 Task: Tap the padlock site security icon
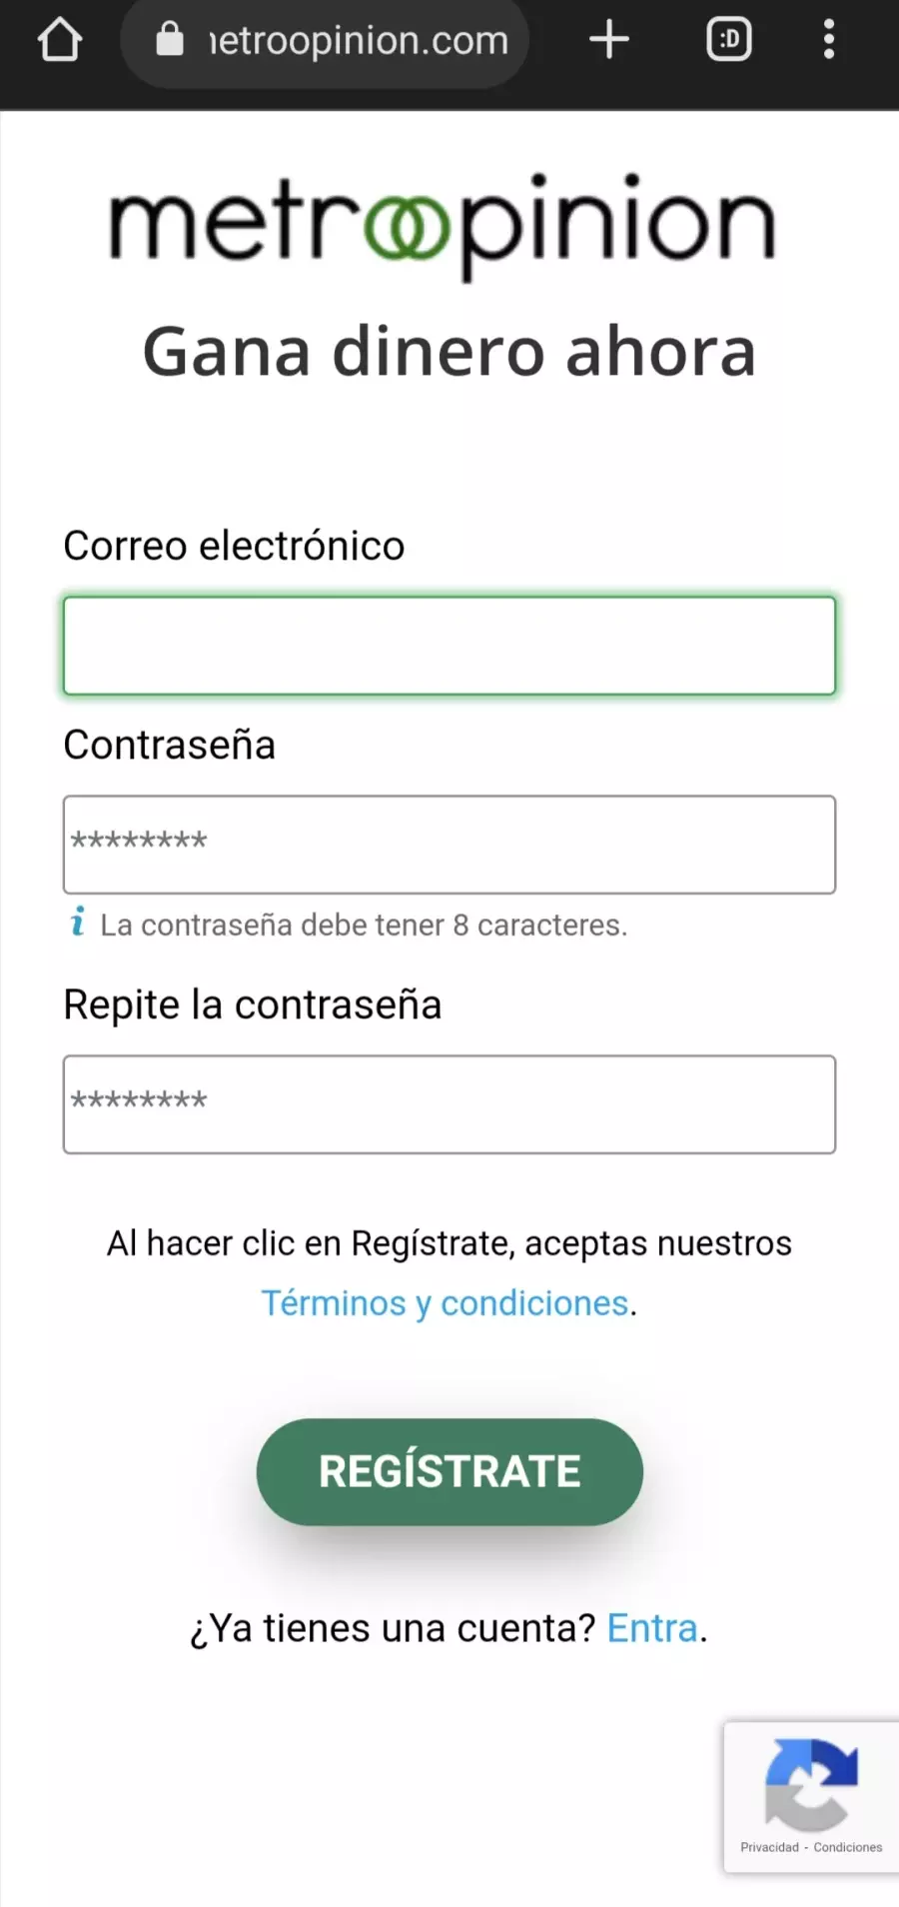click(x=170, y=39)
